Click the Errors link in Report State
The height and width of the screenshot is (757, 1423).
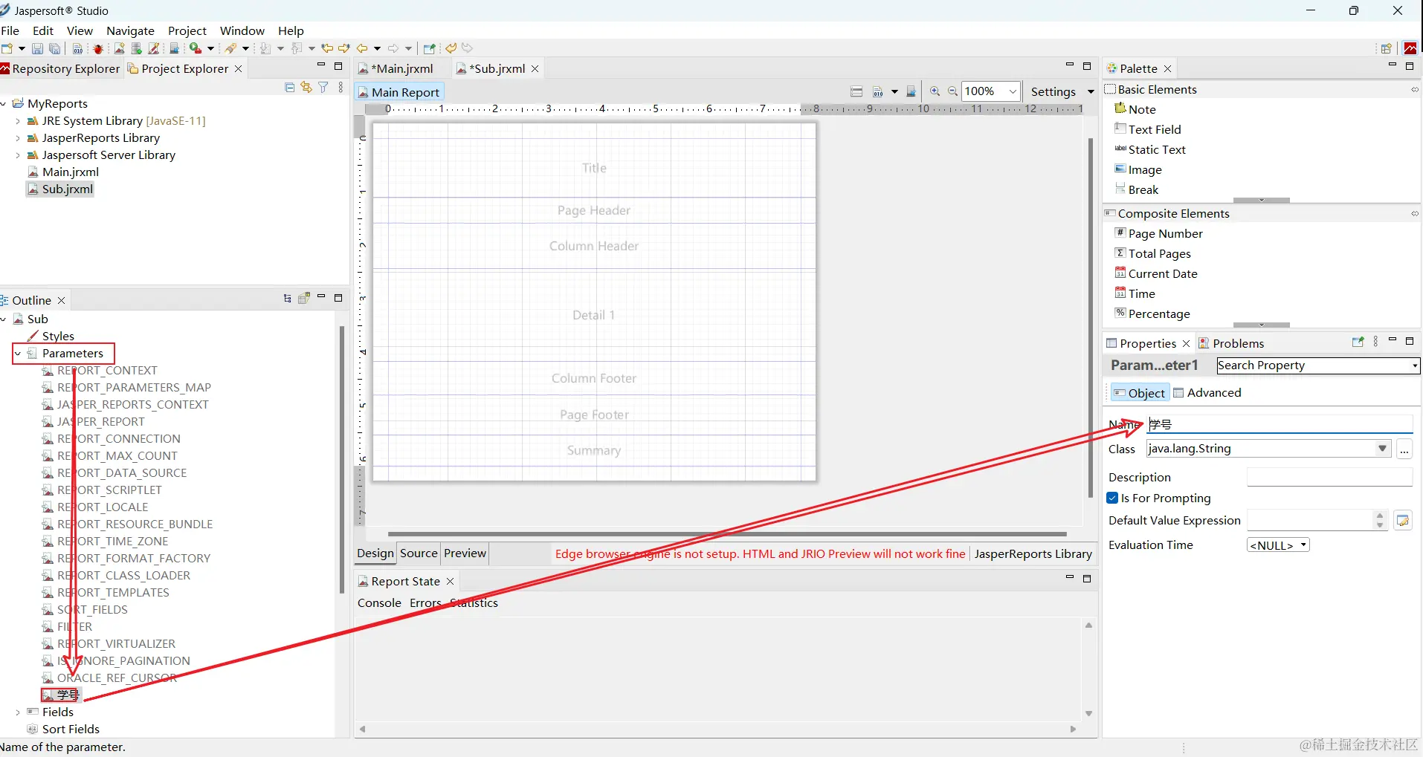tap(425, 603)
